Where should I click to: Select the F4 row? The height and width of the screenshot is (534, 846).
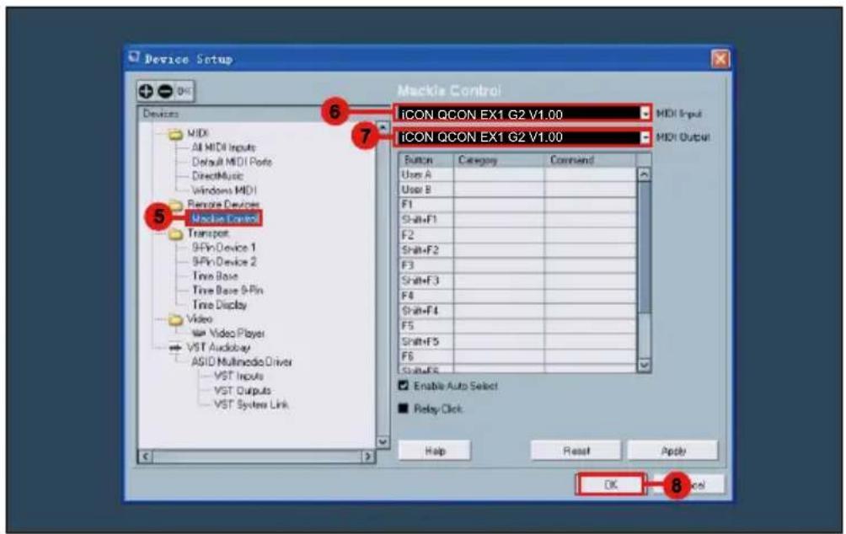[x=517, y=296]
